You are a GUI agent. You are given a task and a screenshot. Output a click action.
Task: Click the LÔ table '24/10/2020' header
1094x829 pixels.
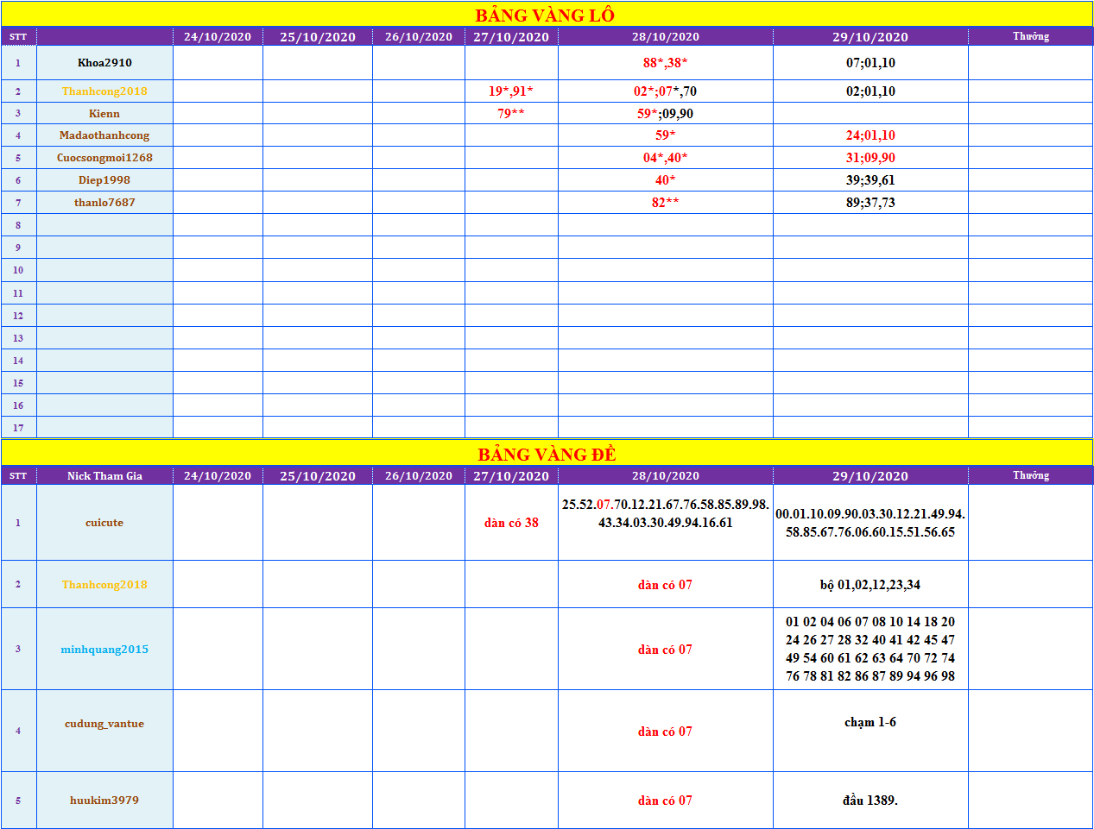(x=218, y=37)
